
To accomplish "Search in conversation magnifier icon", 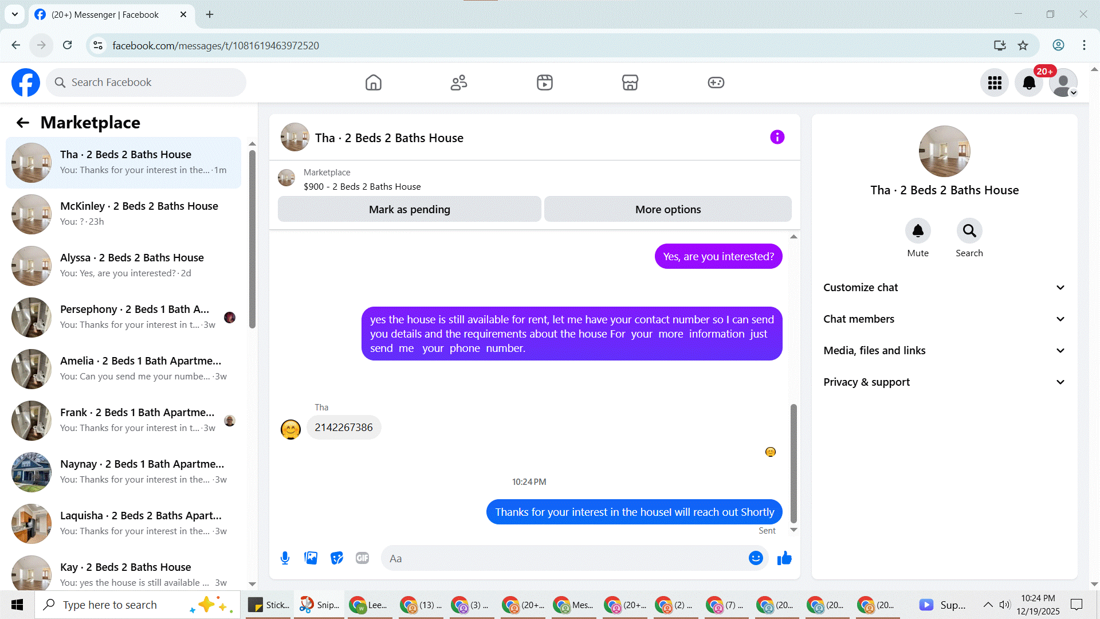I will (x=969, y=231).
